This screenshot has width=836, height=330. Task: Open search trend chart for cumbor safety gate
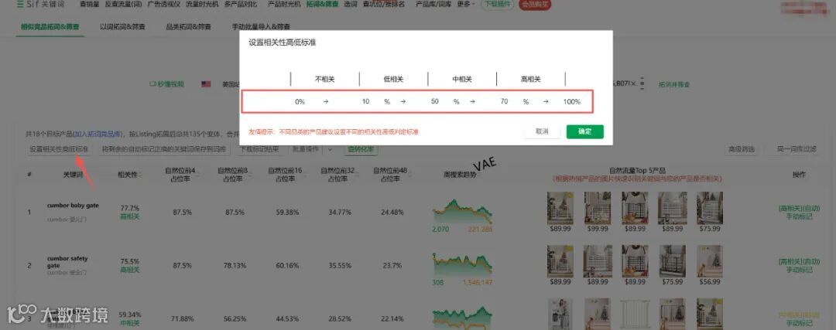point(462,264)
